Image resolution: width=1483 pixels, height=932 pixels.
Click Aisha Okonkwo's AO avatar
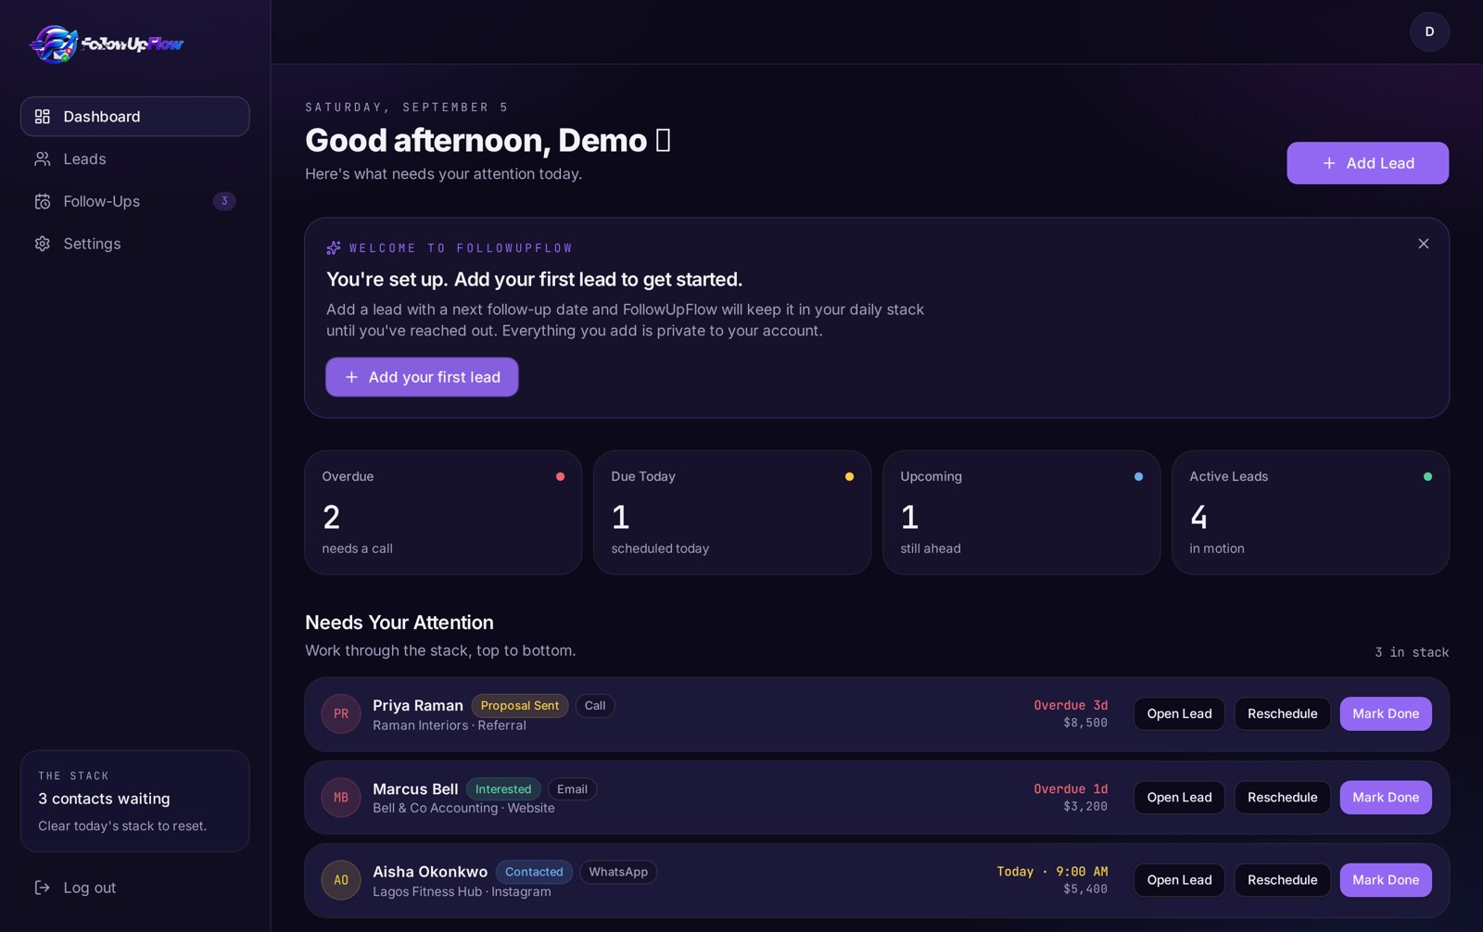point(341,880)
